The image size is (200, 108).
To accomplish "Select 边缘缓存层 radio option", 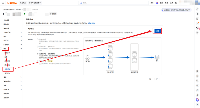I will (38, 39).
